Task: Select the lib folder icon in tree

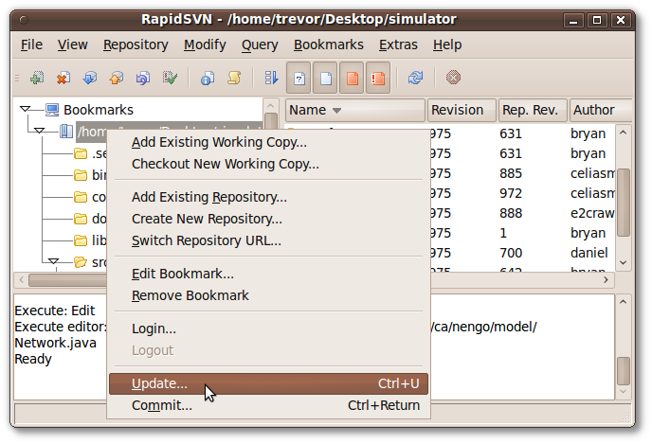Action: [x=81, y=240]
